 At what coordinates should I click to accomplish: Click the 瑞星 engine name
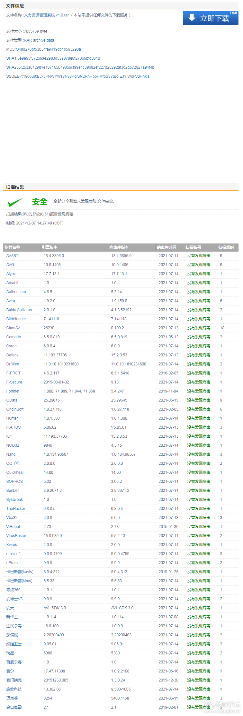(x=10, y=653)
